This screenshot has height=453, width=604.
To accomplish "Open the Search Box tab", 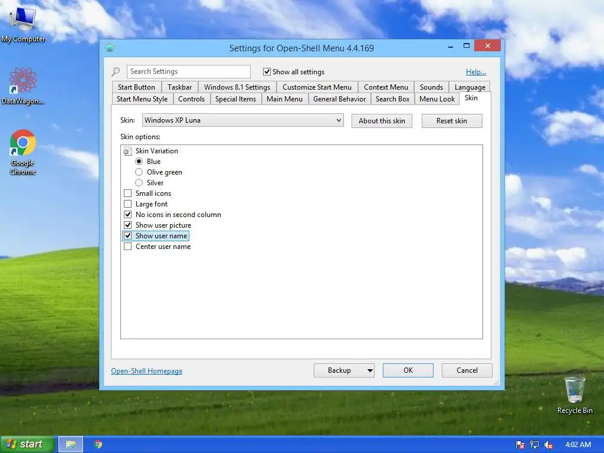I will pyautogui.click(x=392, y=99).
